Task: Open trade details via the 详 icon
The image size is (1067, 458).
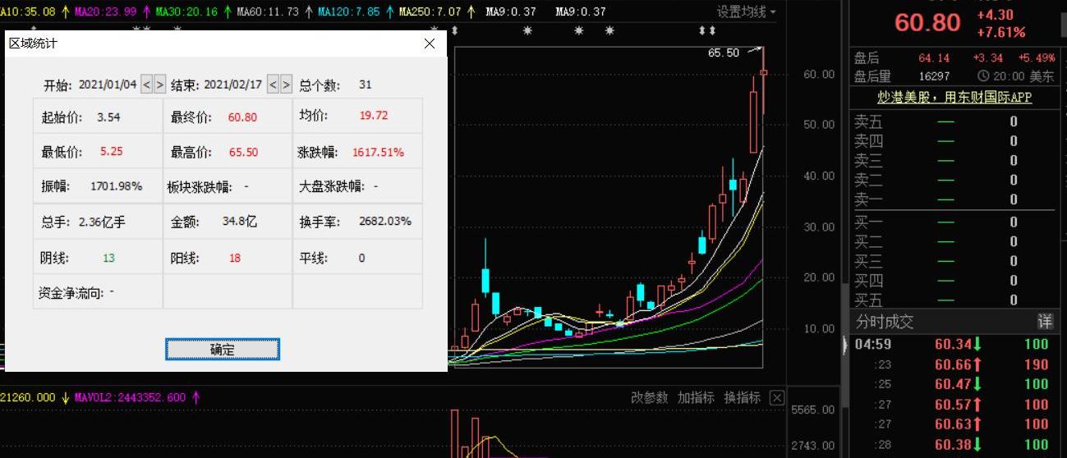Action: coord(1044,322)
